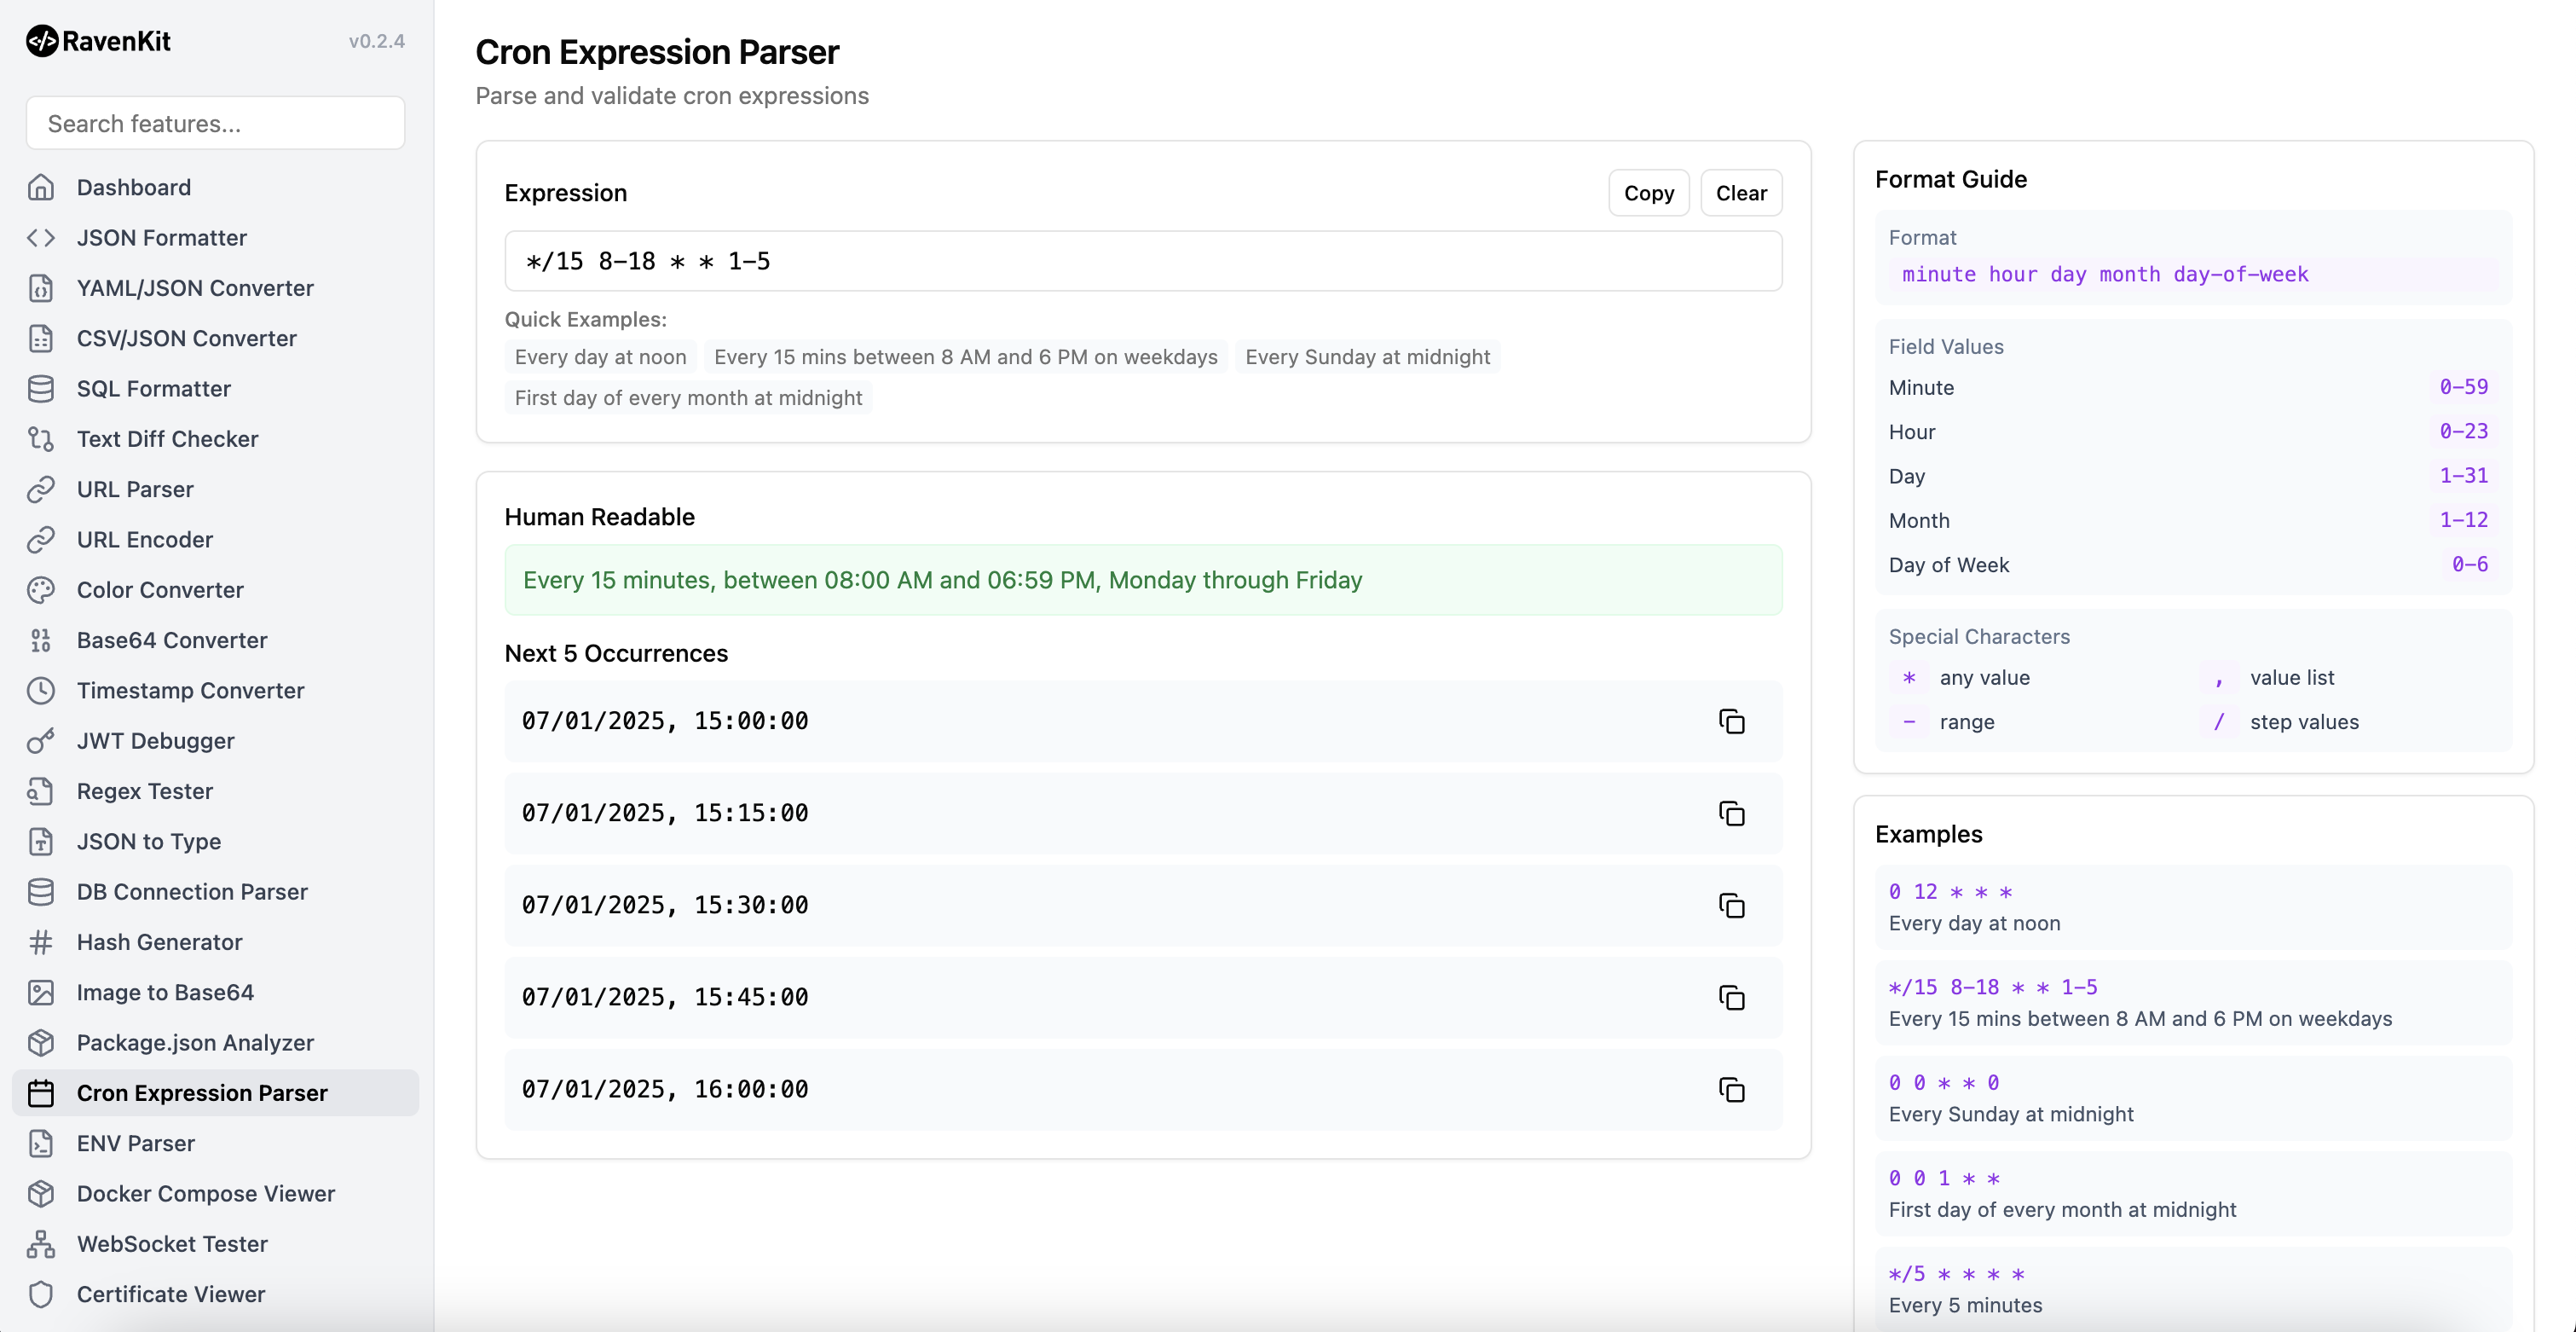Screen dimensions: 2576x1332
Task: Go to the Regex Tester page
Action: (x=144, y=791)
